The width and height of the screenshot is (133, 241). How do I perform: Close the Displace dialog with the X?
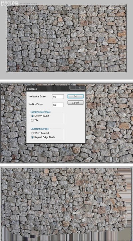coord(80,88)
